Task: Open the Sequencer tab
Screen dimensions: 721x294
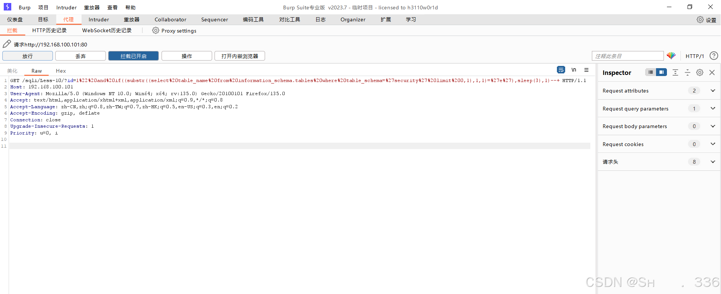Action: click(214, 19)
